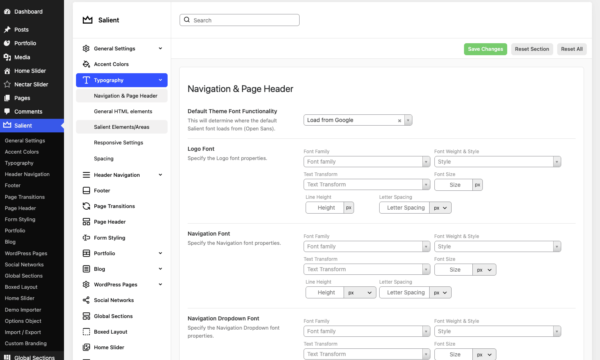Click Logo Font Line Height input

click(325, 208)
